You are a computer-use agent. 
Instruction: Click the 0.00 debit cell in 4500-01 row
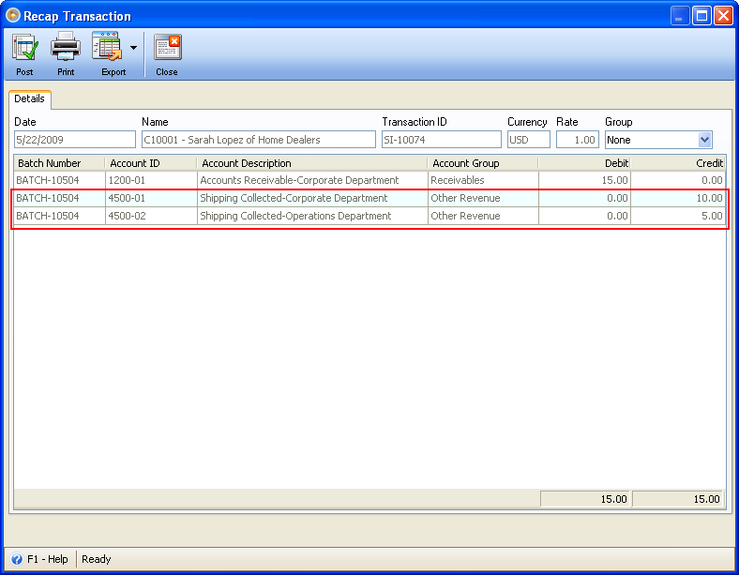click(584, 198)
